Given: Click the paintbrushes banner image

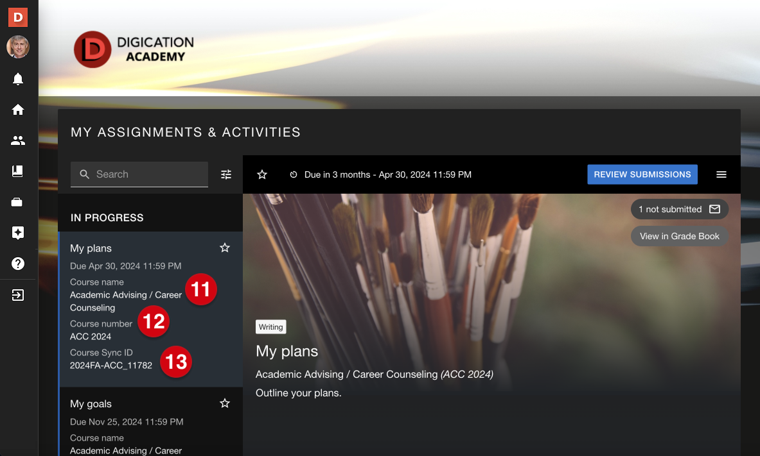Looking at the screenshot, I should pos(491,292).
